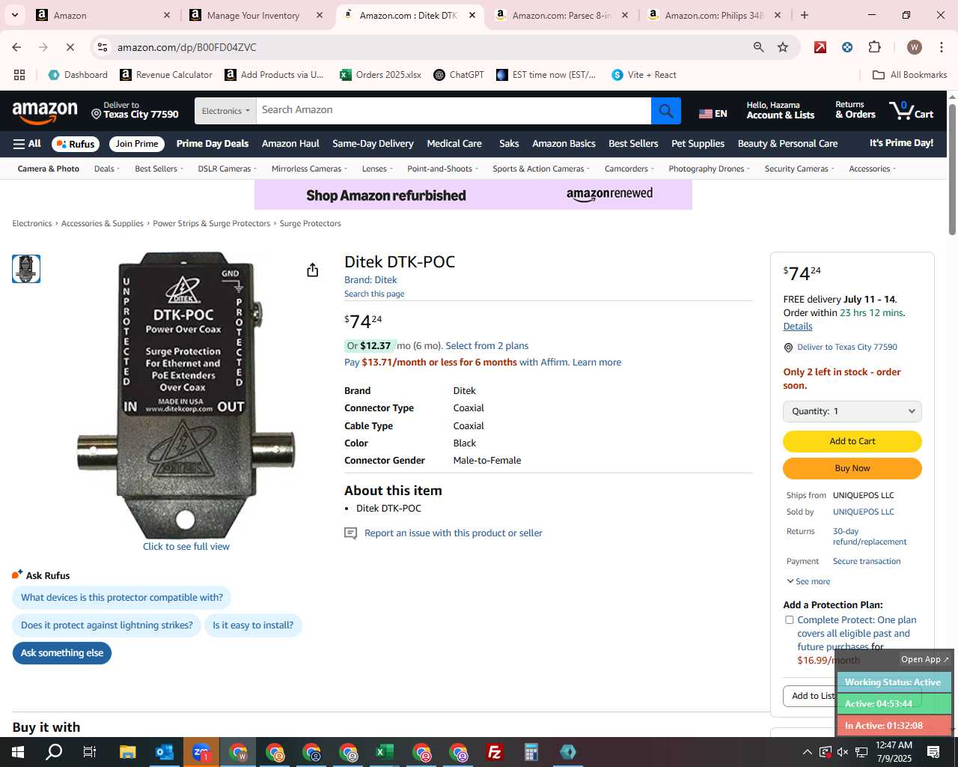Click the deliver-to location pin icon
This screenshot has width=958, height=767.
96,114
